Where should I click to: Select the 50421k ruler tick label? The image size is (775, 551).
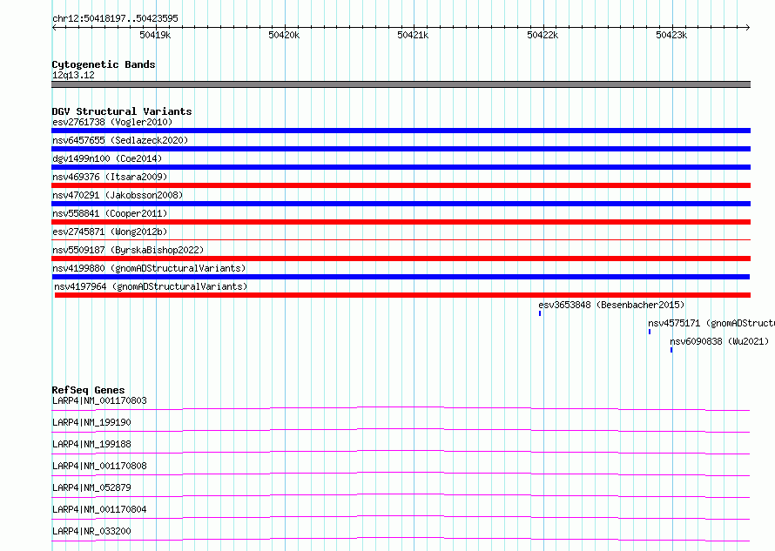point(413,35)
